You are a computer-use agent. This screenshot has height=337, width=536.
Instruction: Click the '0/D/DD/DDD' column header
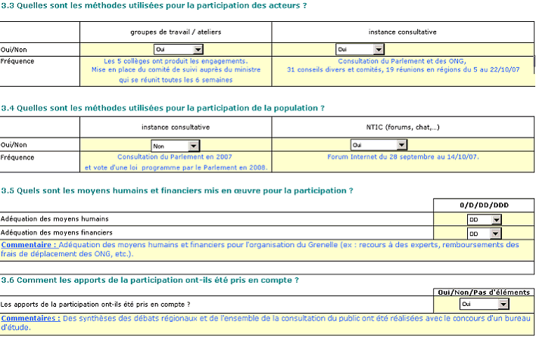click(x=484, y=205)
